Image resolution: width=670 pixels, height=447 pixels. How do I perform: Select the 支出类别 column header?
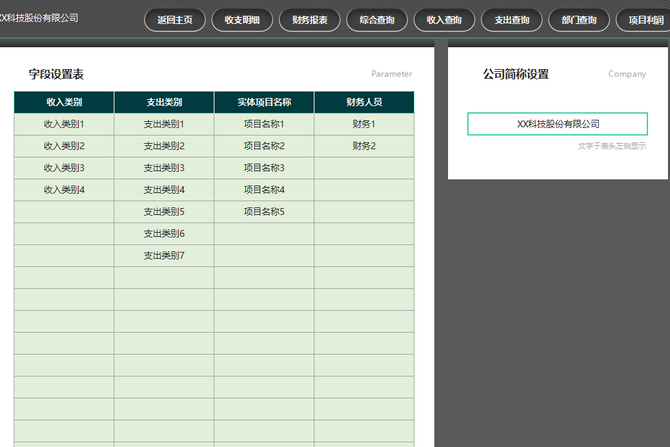(x=164, y=102)
